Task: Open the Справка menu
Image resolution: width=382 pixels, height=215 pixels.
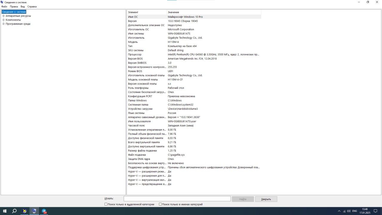Action: click(x=32, y=7)
